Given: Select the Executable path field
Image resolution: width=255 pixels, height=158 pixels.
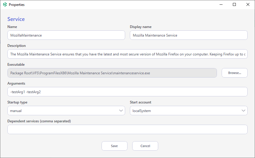Looking at the screenshot, I should [x=112, y=73].
